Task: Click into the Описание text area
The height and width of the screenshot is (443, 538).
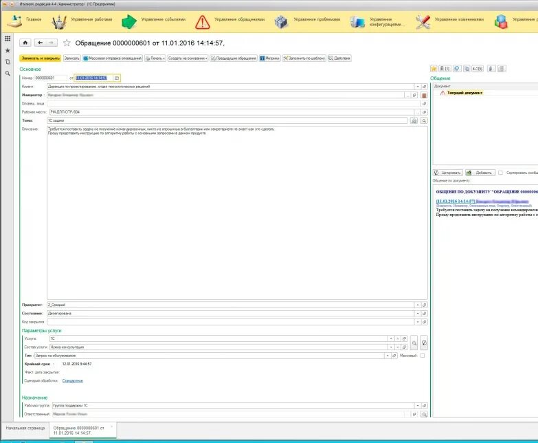Action: point(237,213)
